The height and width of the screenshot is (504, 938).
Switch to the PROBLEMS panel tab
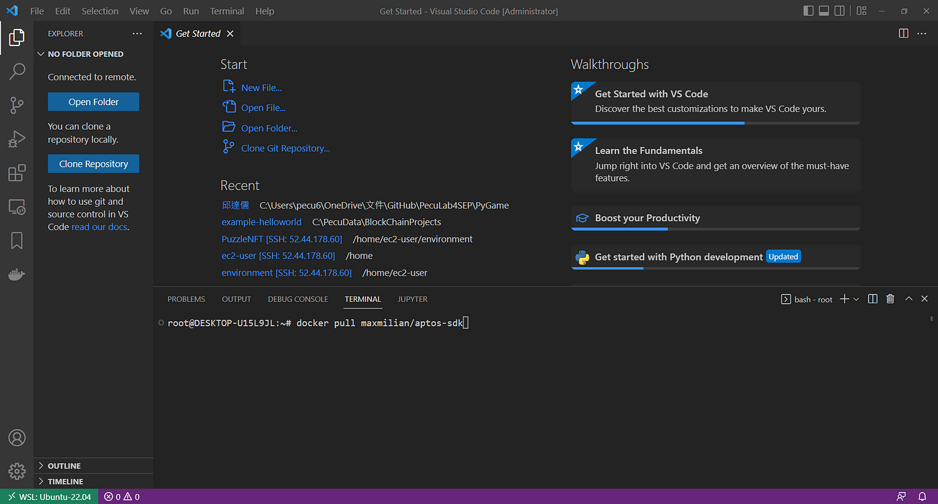click(186, 299)
